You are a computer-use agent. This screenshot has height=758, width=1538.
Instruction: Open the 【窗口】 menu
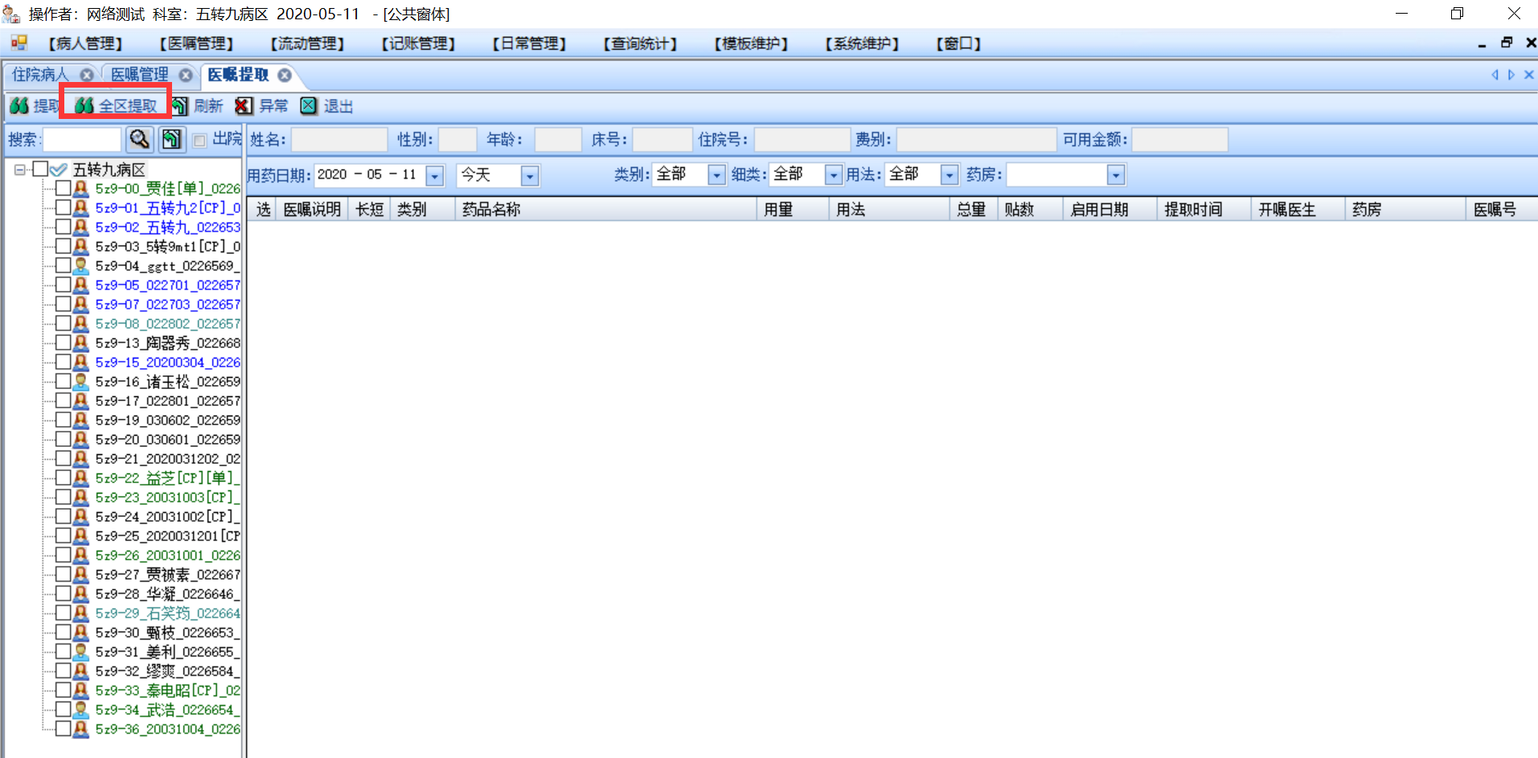958,43
